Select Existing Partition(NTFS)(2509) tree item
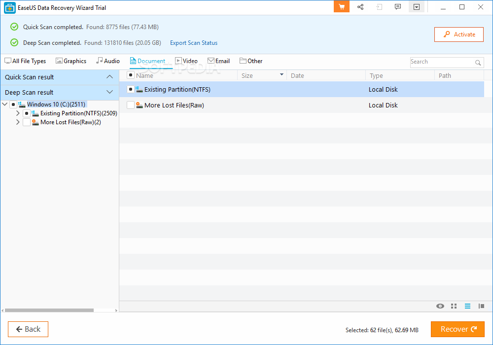Image resolution: width=493 pixels, height=345 pixels. pos(78,113)
